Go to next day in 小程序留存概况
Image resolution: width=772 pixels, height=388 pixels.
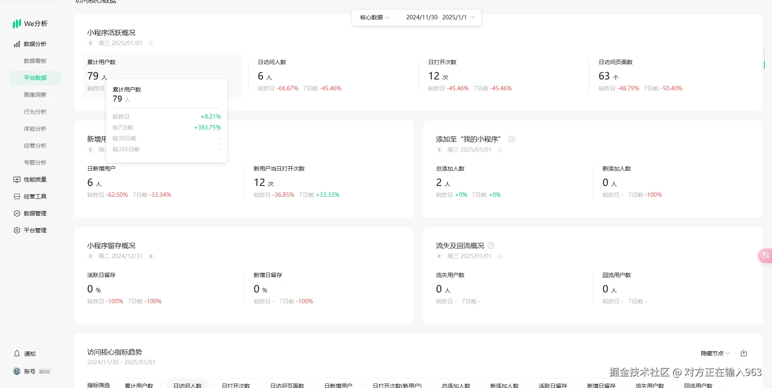[151, 256]
